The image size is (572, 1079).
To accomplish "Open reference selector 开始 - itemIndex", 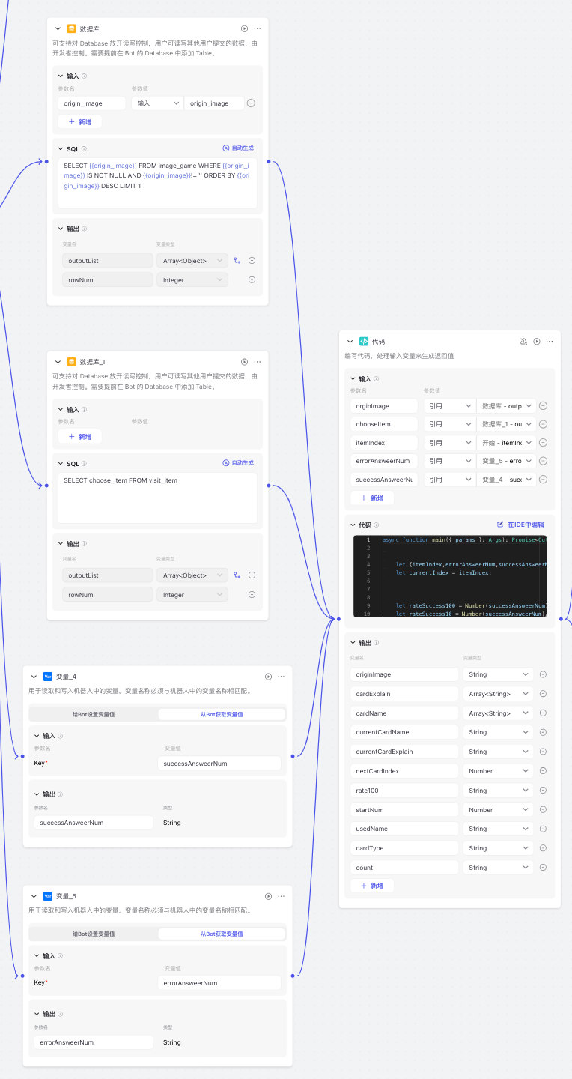I will [507, 442].
